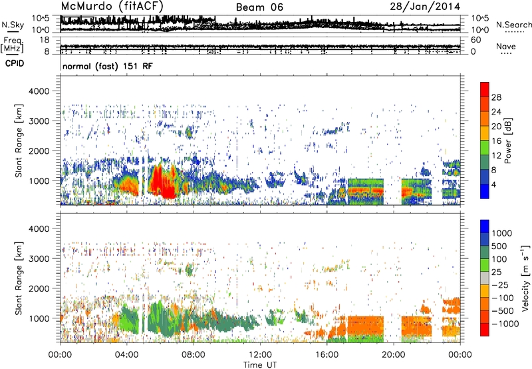
Task: Click the '-25' velocity colorbar label
Action: pos(501,285)
